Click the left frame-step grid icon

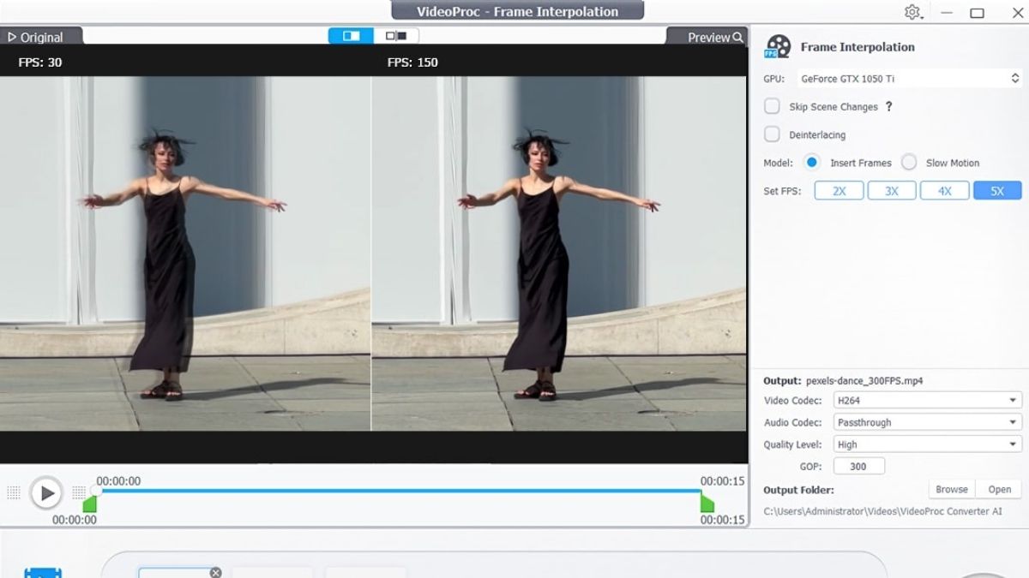13,492
